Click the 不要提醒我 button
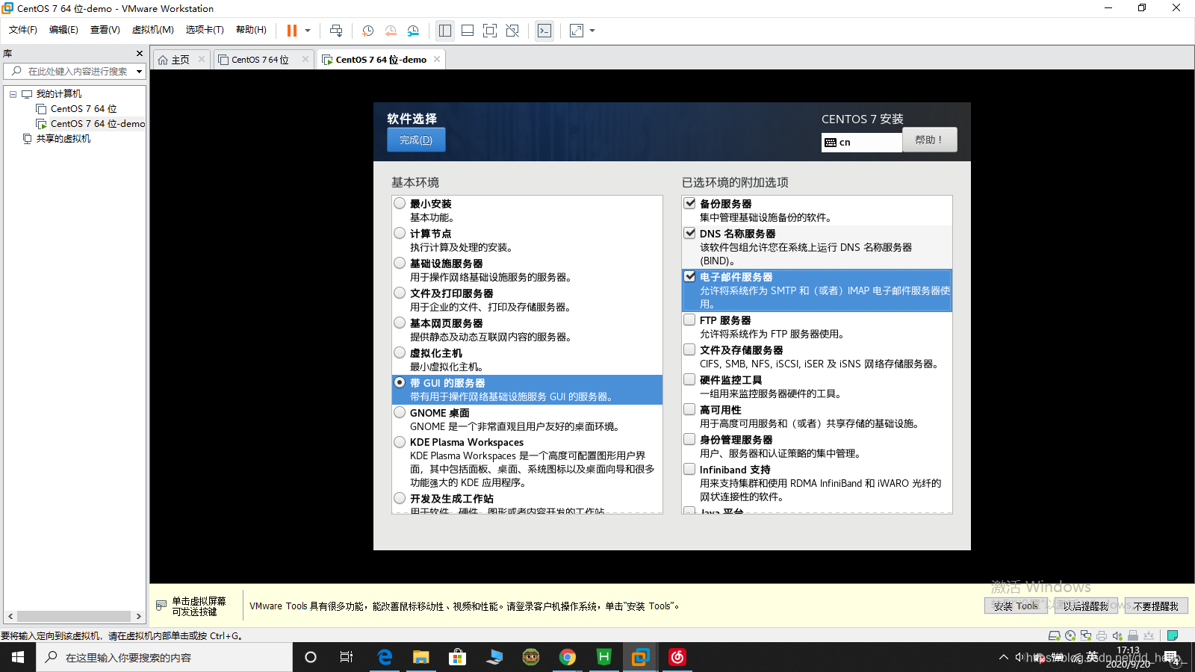 pyautogui.click(x=1156, y=606)
